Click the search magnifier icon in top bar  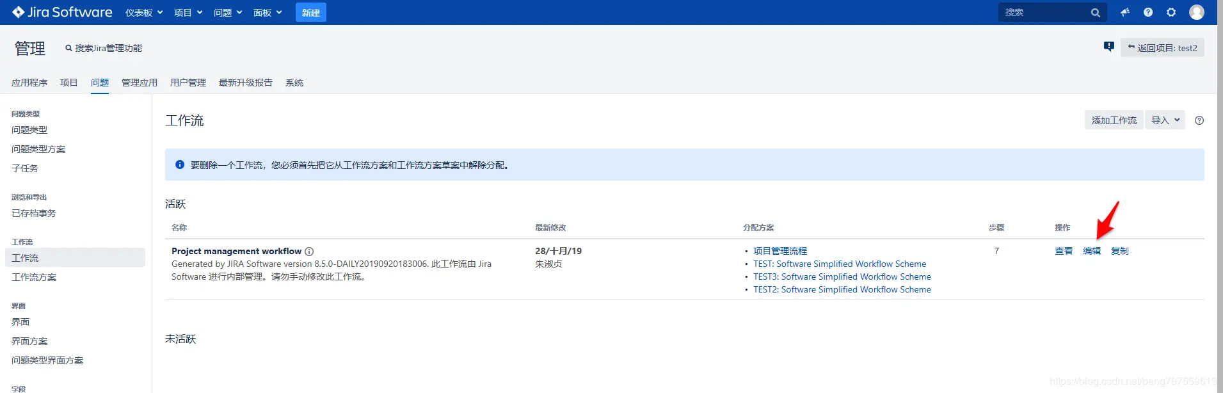[x=1096, y=12]
